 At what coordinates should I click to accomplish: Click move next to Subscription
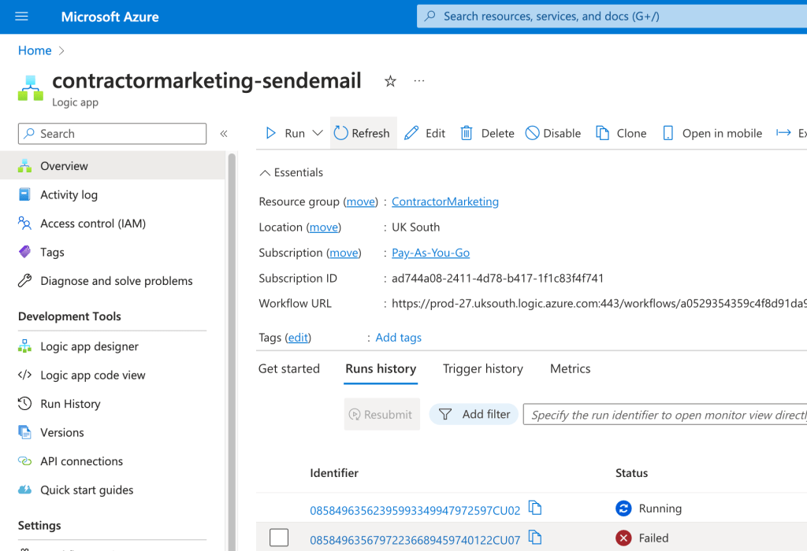(344, 253)
